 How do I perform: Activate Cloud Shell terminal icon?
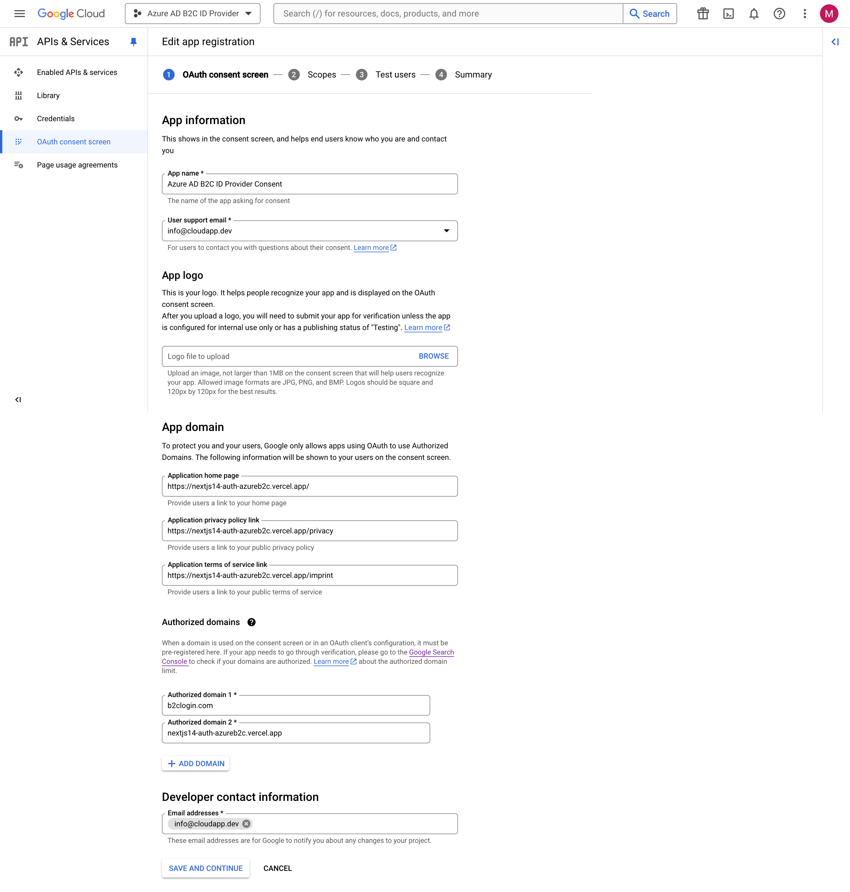coord(728,14)
